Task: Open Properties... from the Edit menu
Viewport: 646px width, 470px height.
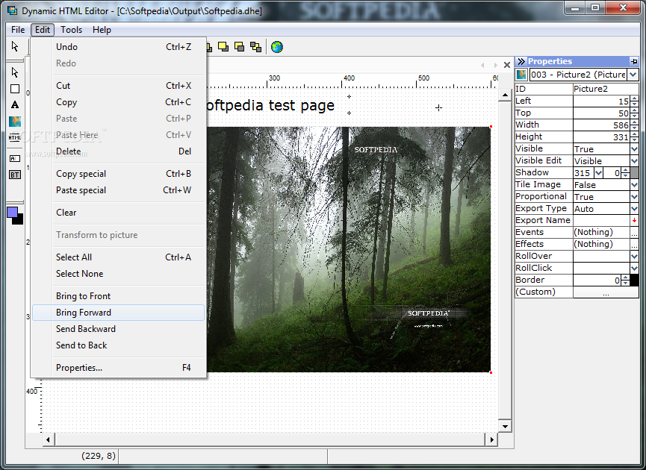Action: click(118, 368)
